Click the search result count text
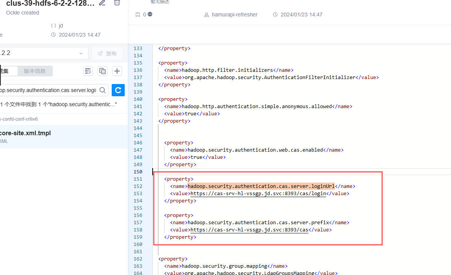 pos(59,104)
